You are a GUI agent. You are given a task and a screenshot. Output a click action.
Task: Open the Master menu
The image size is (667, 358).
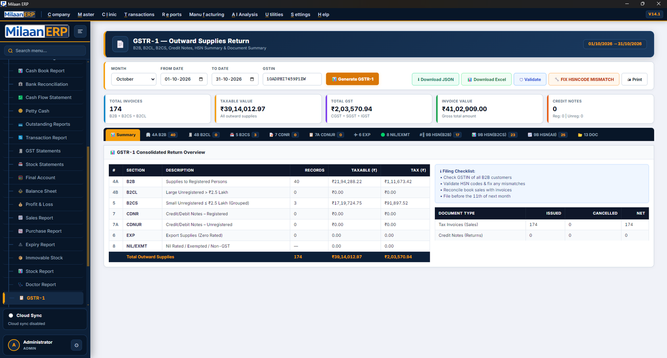click(86, 15)
